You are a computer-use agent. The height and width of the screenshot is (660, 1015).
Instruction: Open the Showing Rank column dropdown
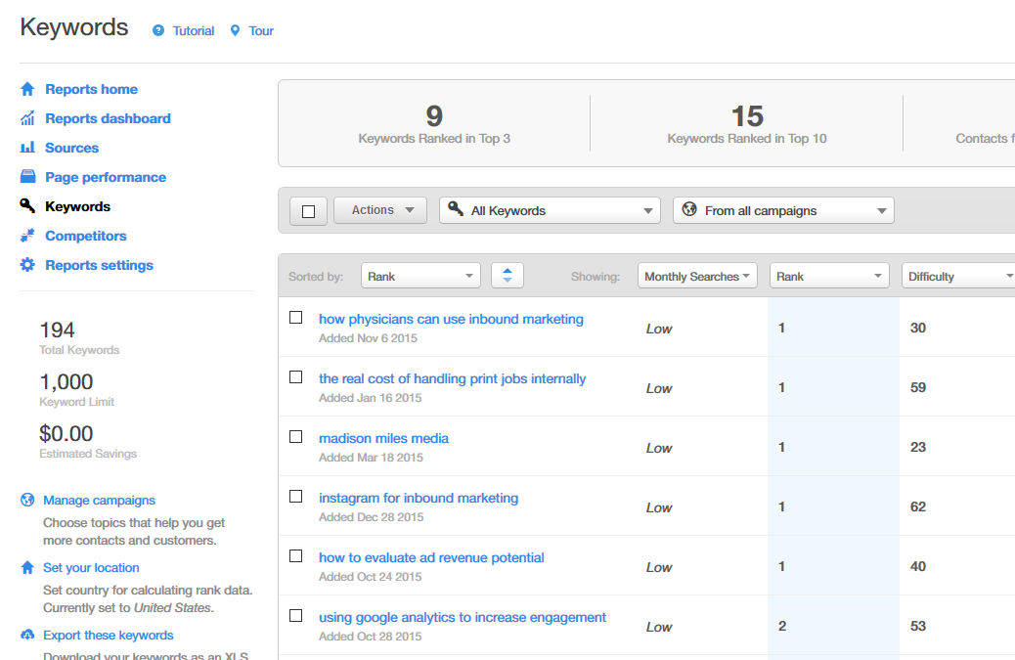point(829,276)
